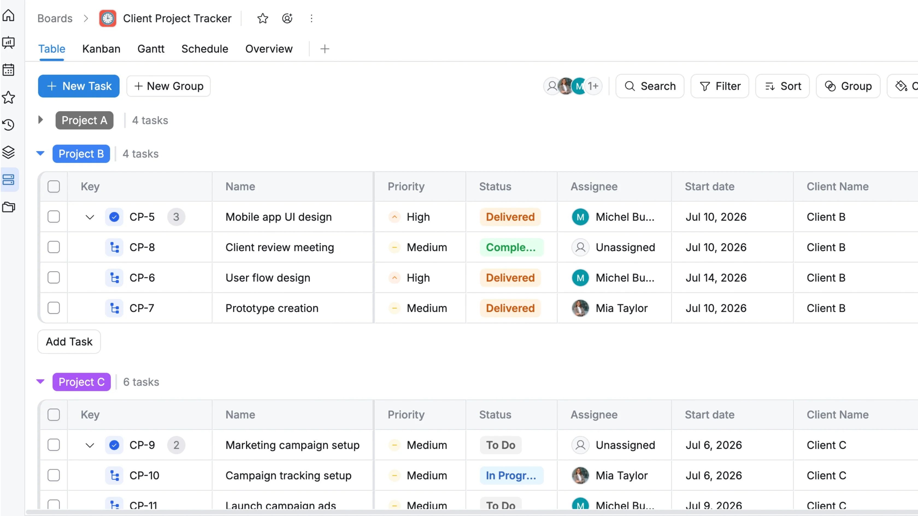This screenshot has height=516, width=918.
Task: Expand the Project A group
Action: 41,120
